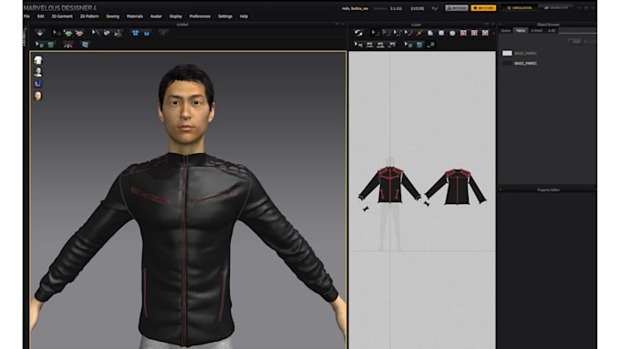The image size is (620, 349).
Task: Open the 2D Pattern menu
Action: click(x=89, y=16)
